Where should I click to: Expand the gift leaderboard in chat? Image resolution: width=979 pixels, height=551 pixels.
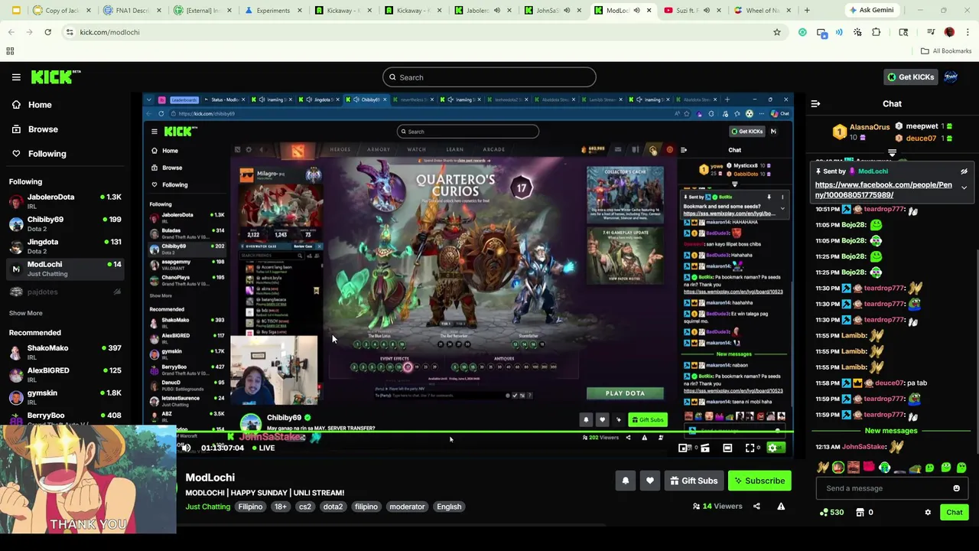pos(892,153)
